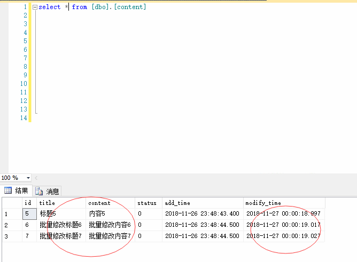Click the title cell 标题5
Viewport: 357px width, 262px height.
(61, 214)
